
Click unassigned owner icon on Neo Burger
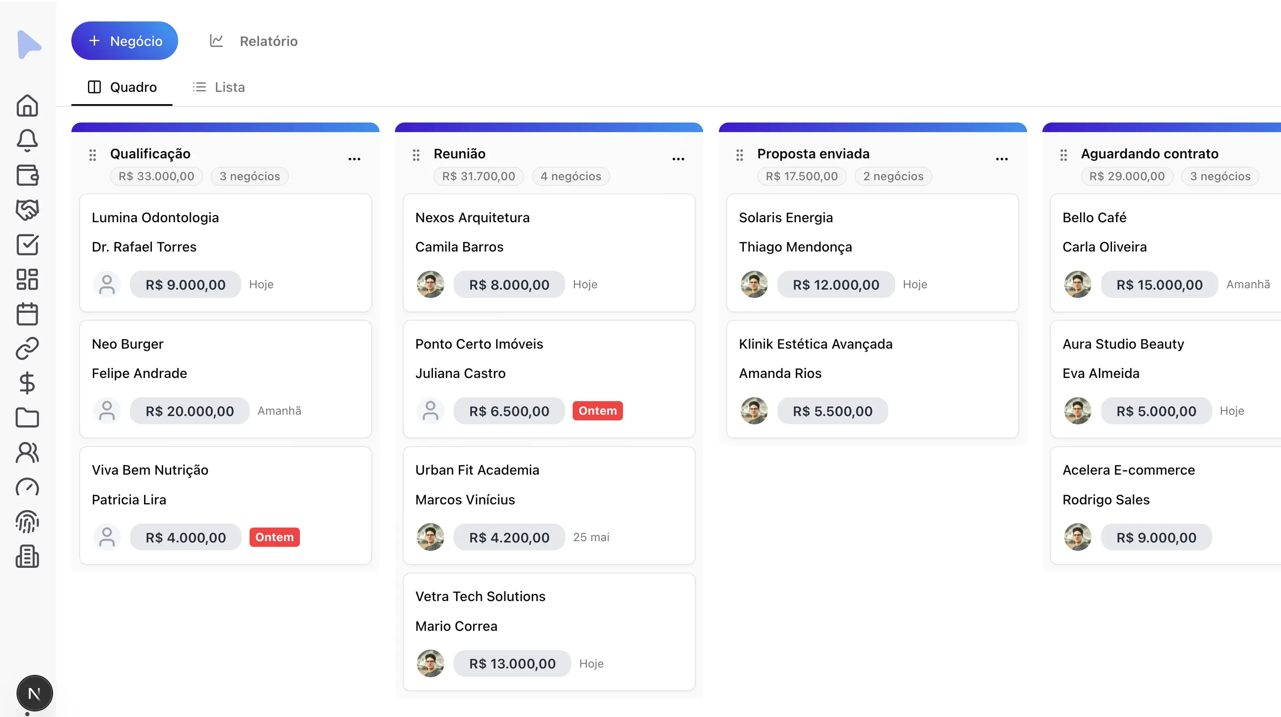tap(107, 411)
